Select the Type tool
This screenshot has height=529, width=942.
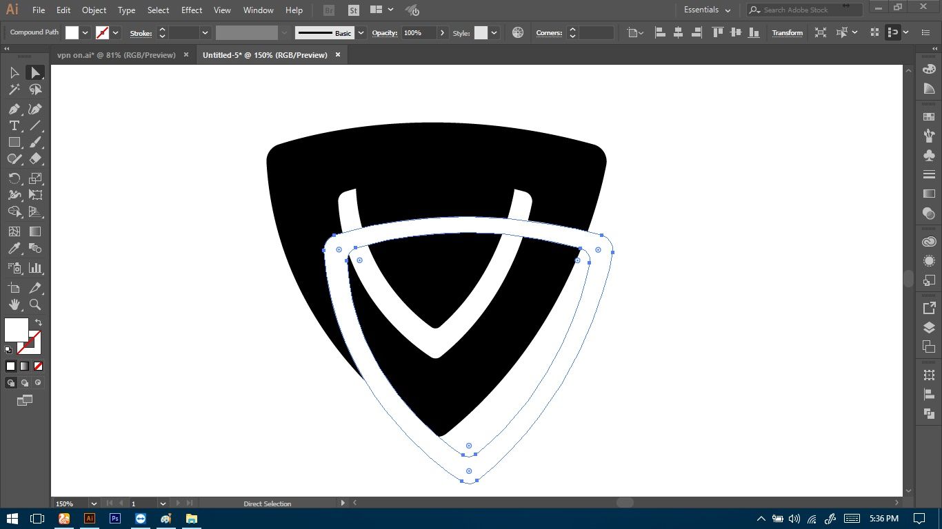[14, 125]
